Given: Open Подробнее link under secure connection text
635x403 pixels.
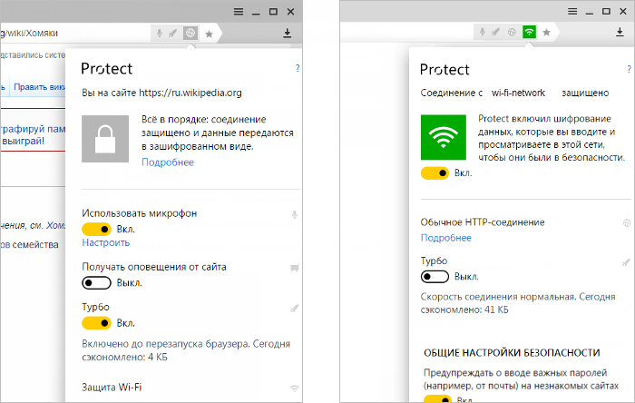Looking at the screenshot, I should click(168, 162).
